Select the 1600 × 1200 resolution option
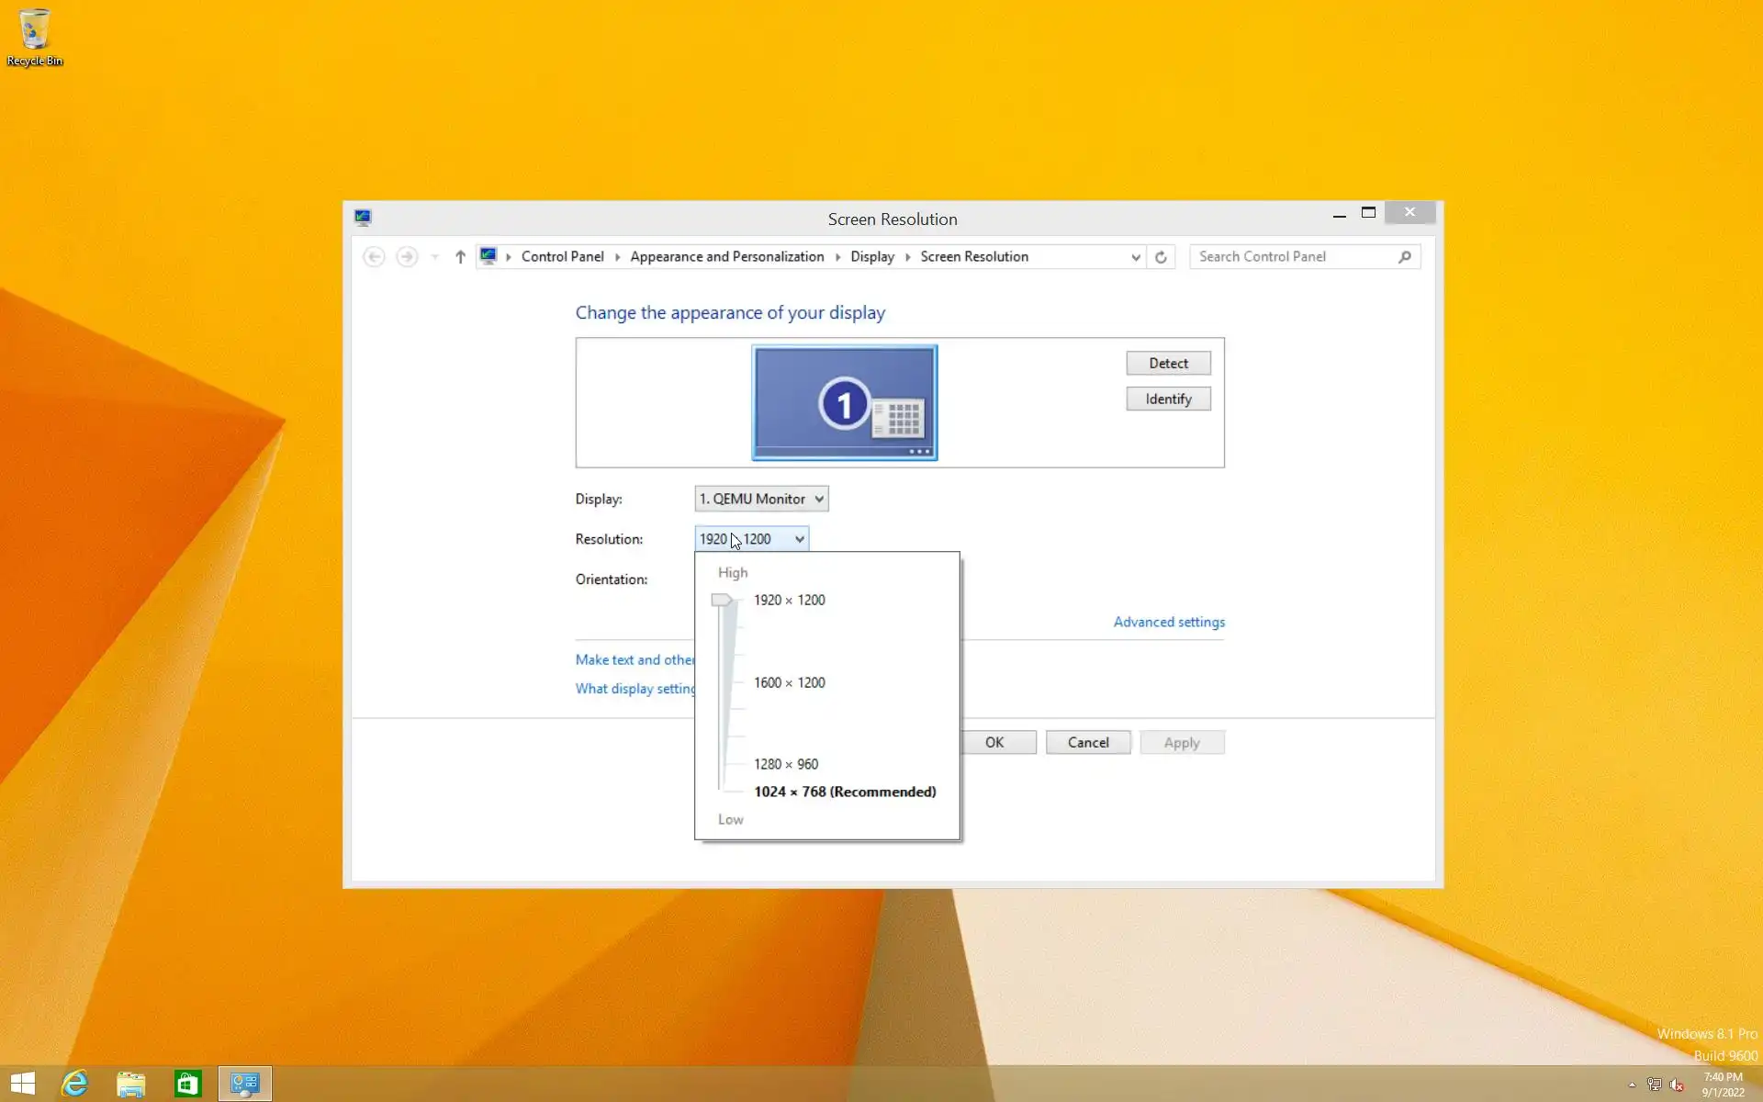Viewport: 1763px width, 1102px height. click(789, 682)
